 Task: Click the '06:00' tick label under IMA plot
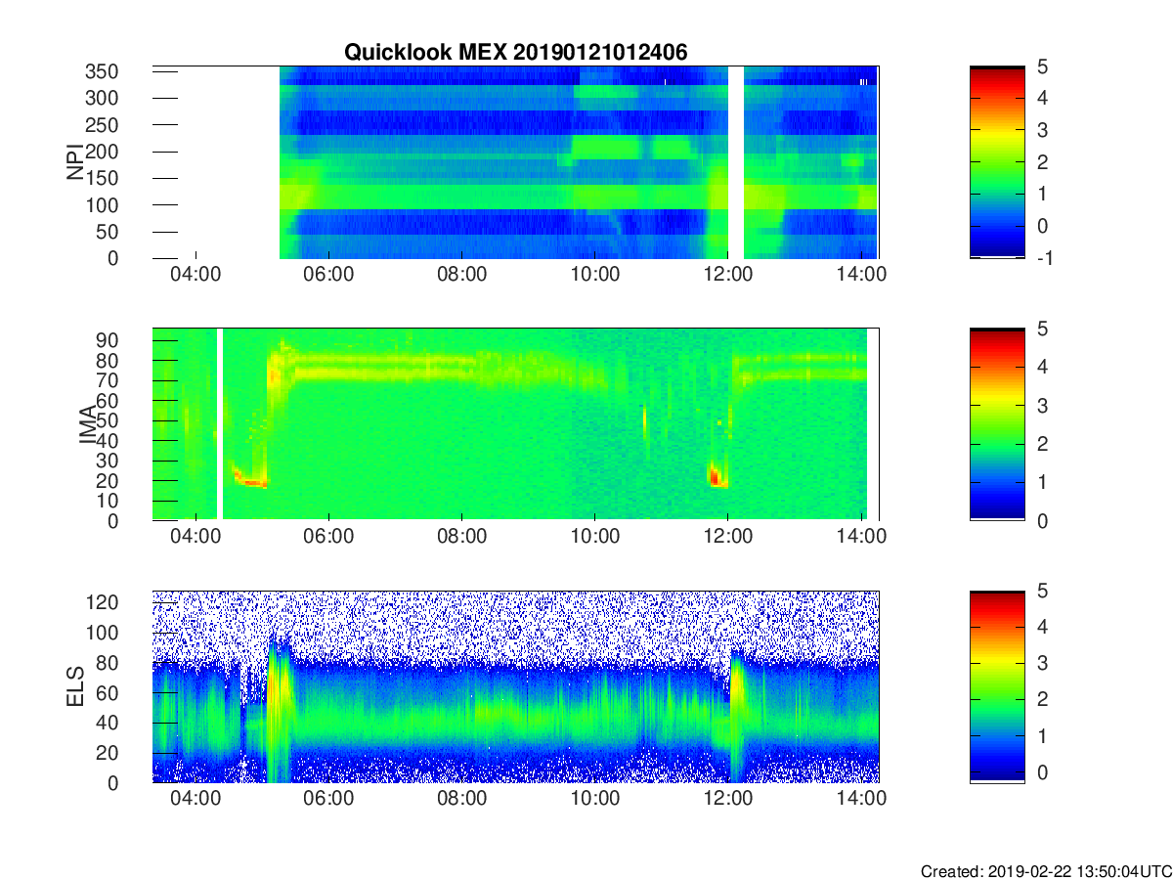tap(328, 539)
